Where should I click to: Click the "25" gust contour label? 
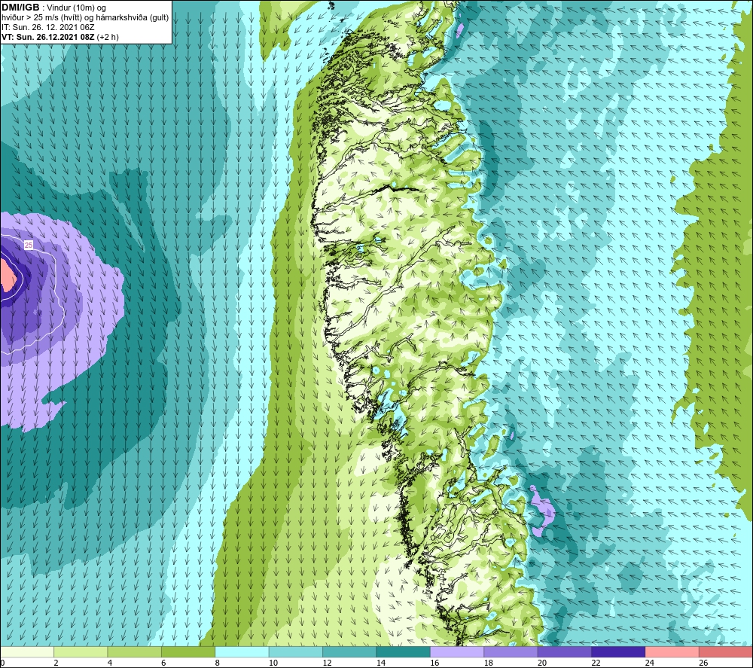pos(29,246)
